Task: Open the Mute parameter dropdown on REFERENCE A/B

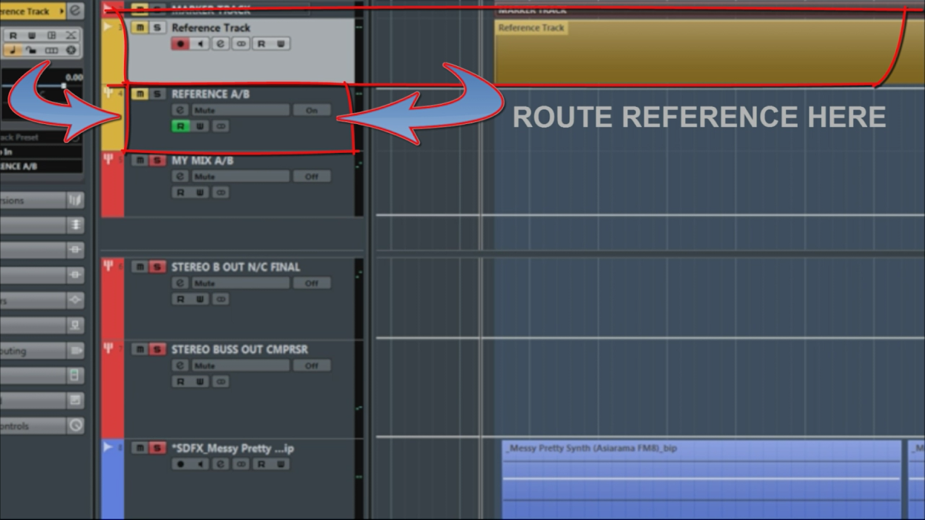Action: pyautogui.click(x=240, y=110)
